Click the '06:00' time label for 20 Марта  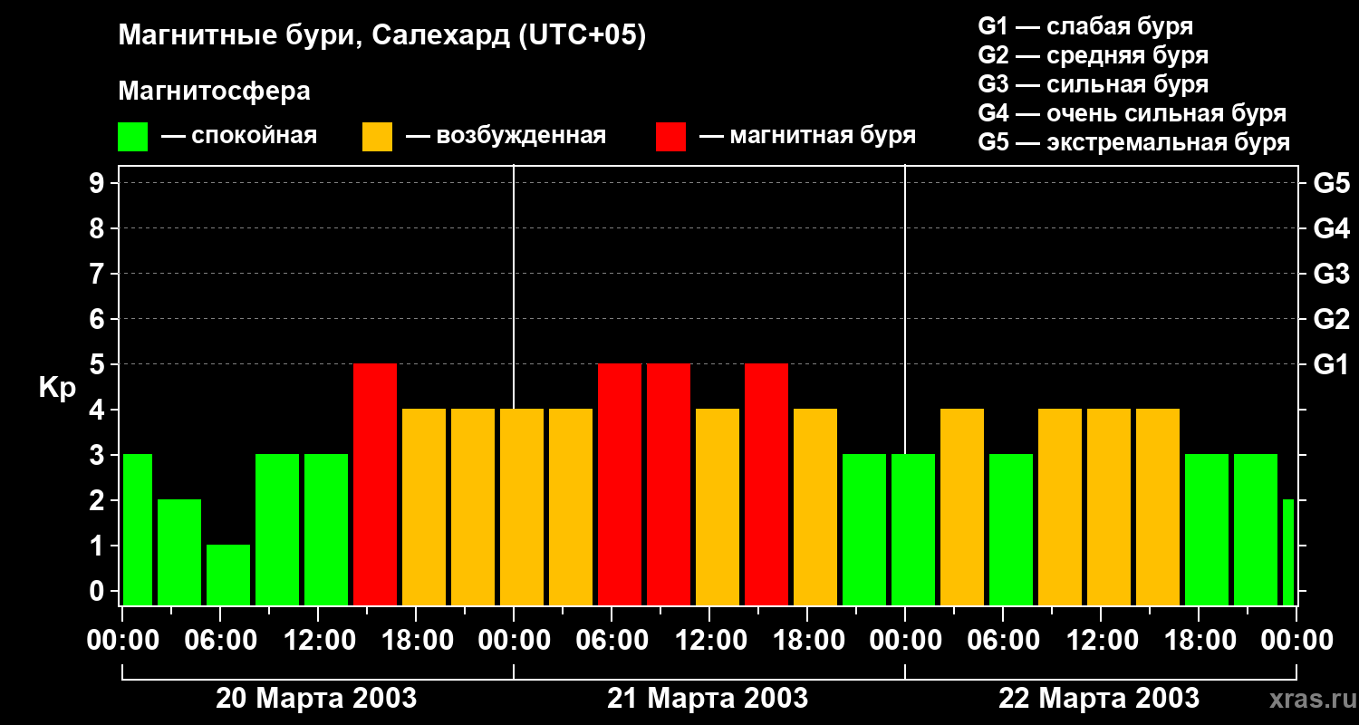[223, 641]
